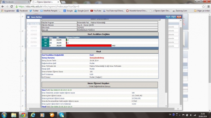Open the YouTube bookmark
This screenshot has width=211, height=118.
(96, 11)
